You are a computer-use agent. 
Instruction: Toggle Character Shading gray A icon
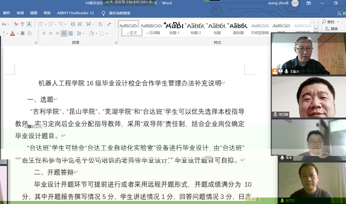tap(23, 33)
